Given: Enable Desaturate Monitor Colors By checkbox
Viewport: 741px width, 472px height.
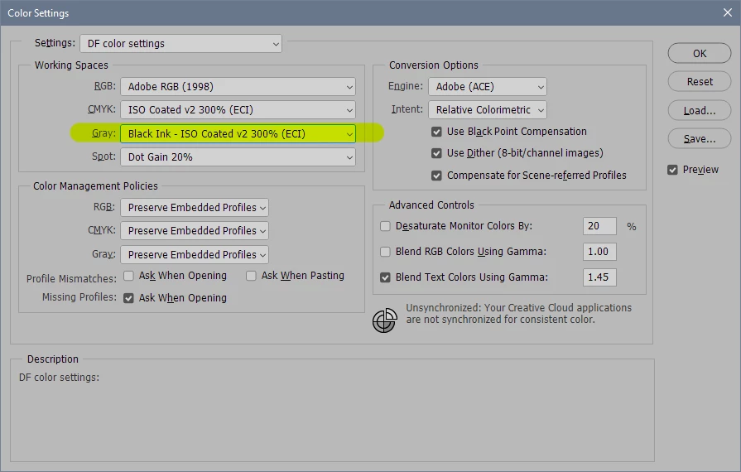Looking at the screenshot, I should 385,226.
